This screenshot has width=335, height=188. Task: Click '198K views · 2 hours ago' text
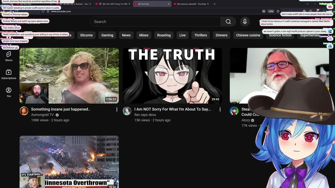50,120
